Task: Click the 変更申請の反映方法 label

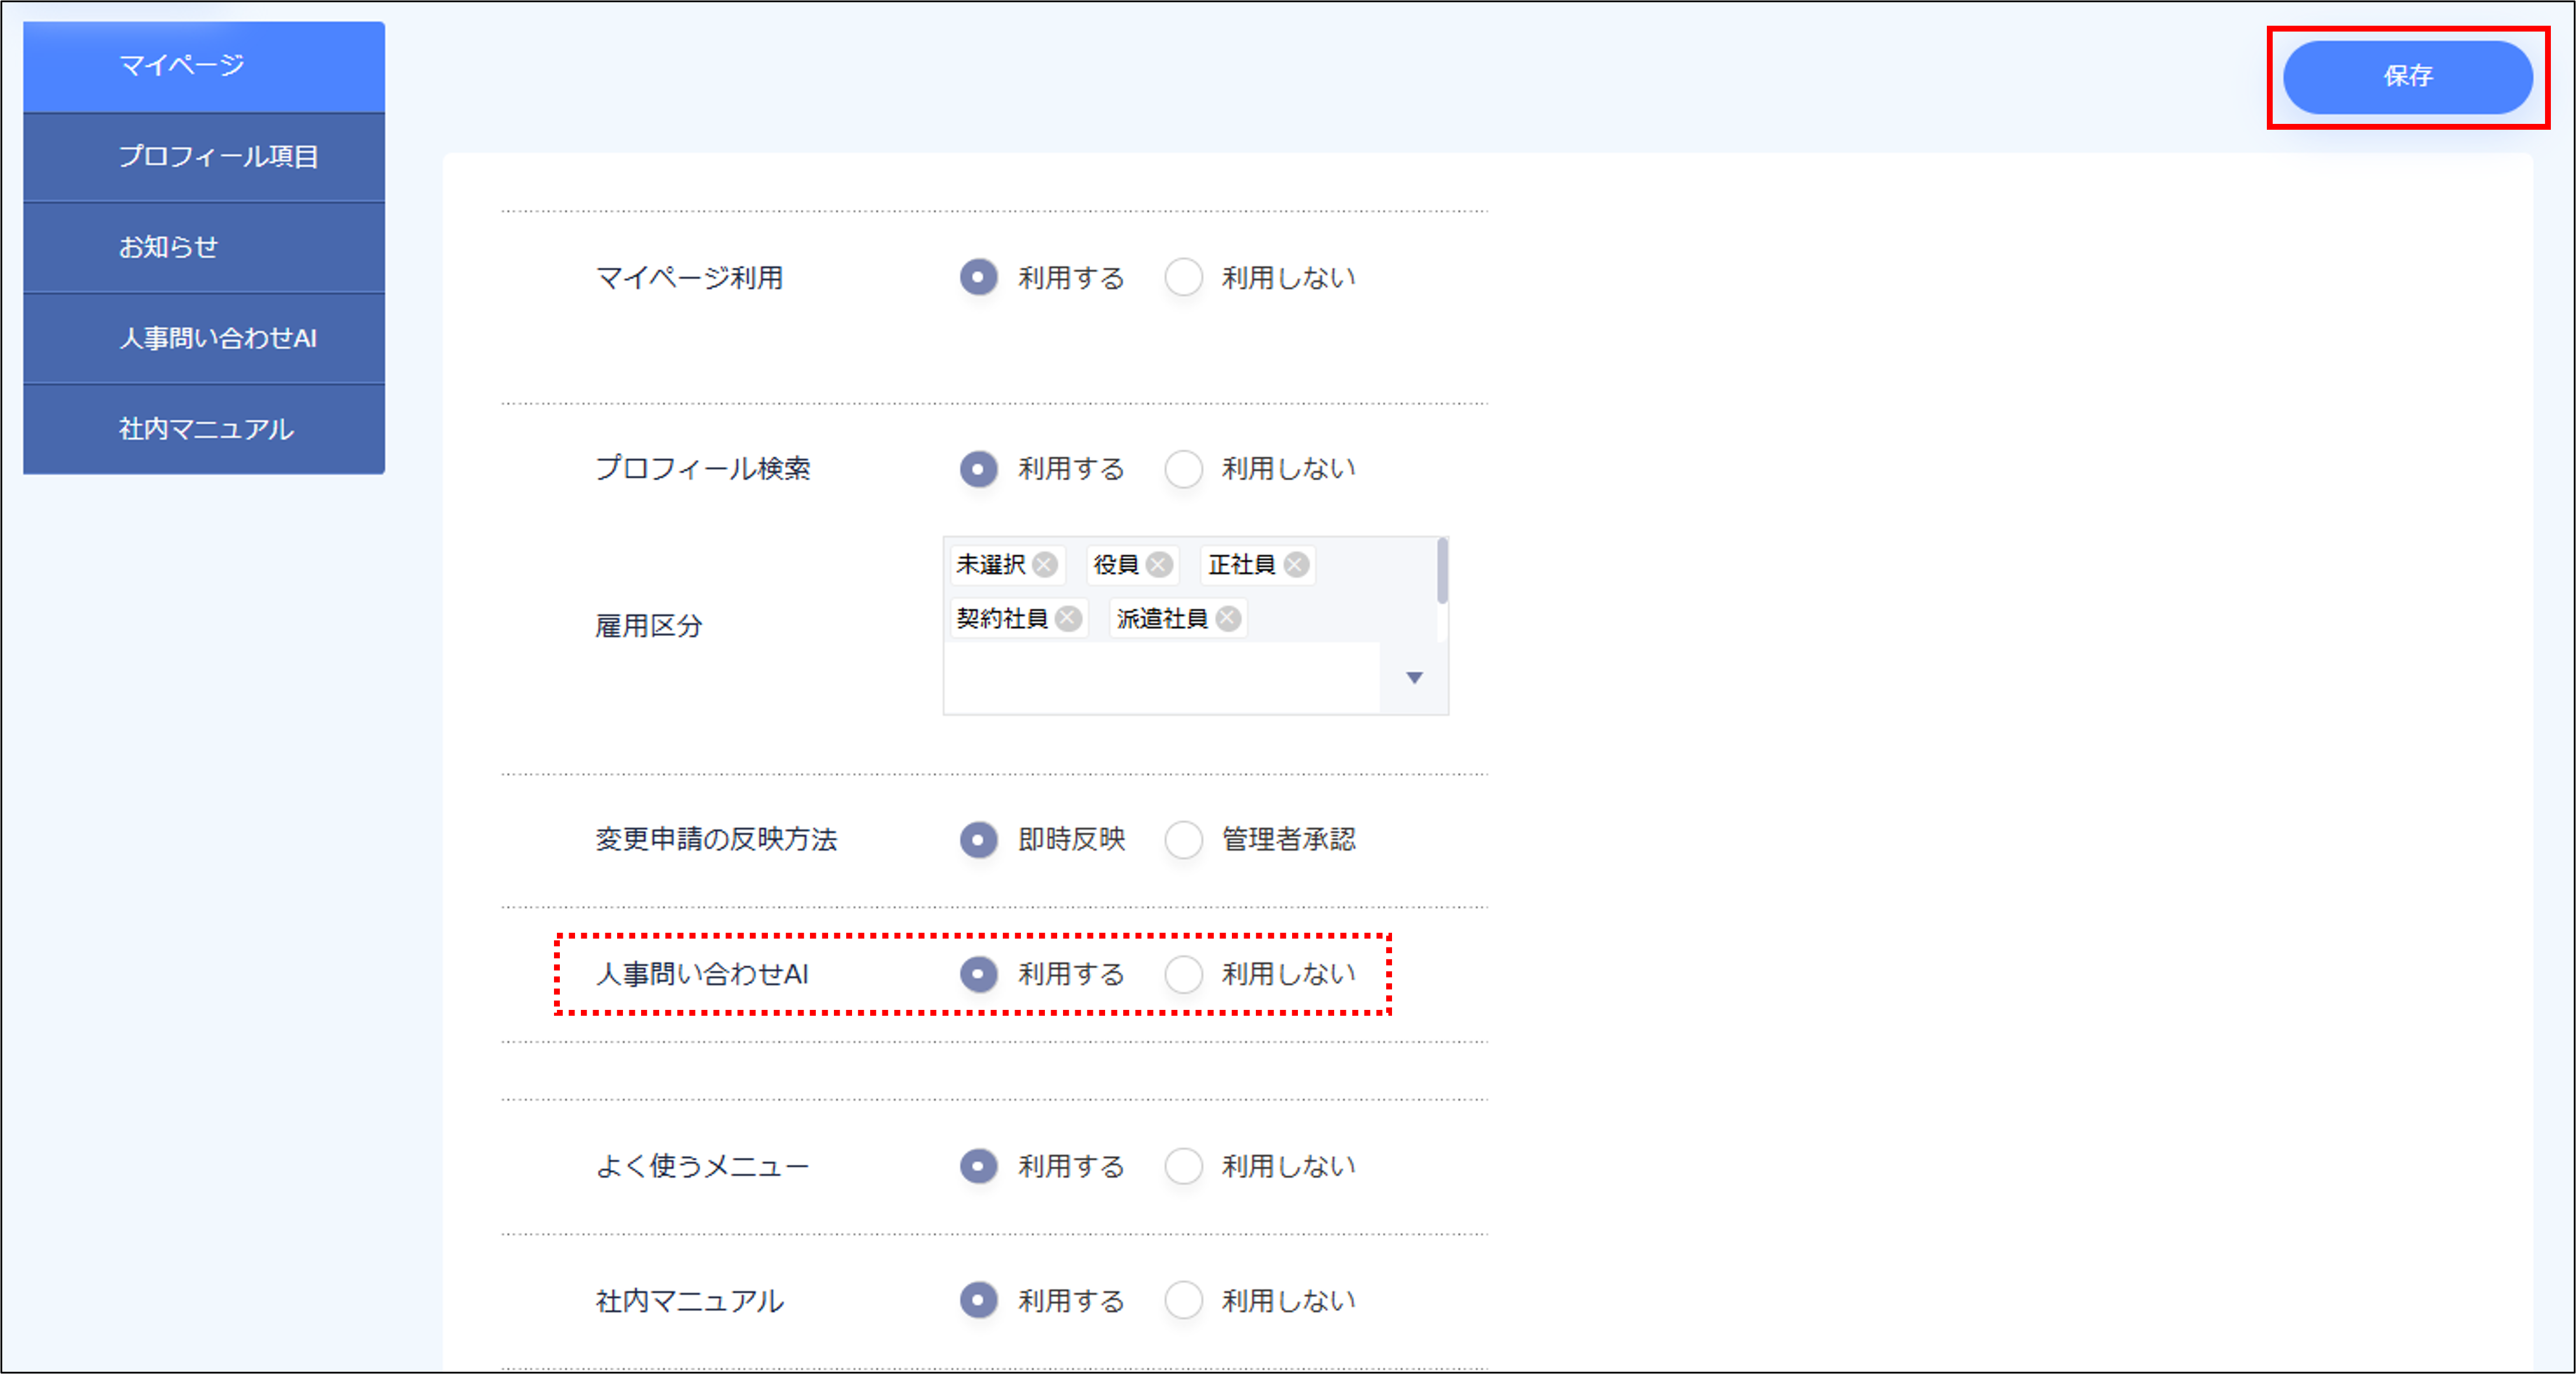Action: [716, 839]
